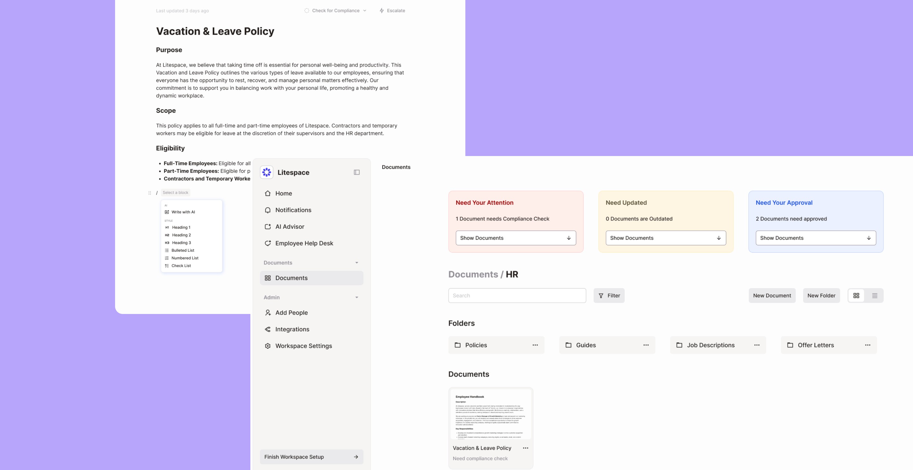Switch to list view layout

(874, 295)
